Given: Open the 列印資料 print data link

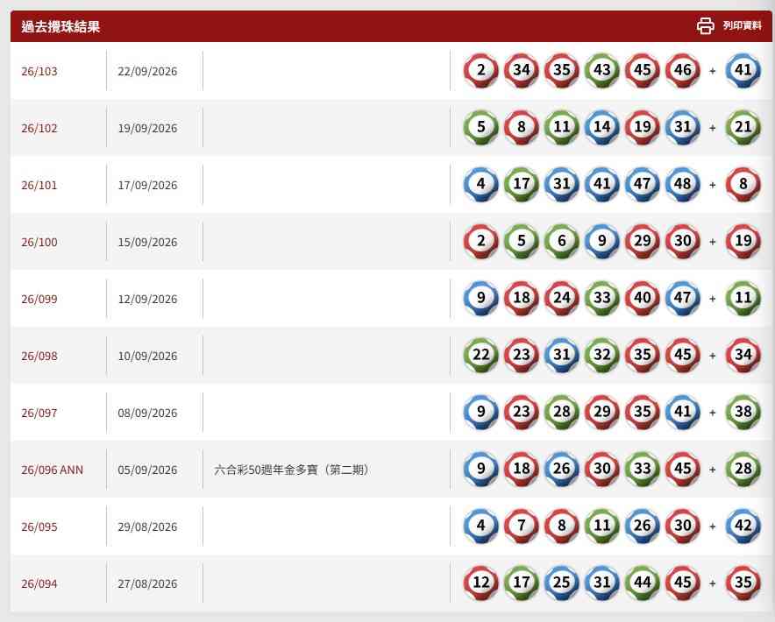Looking at the screenshot, I should click(x=742, y=25).
